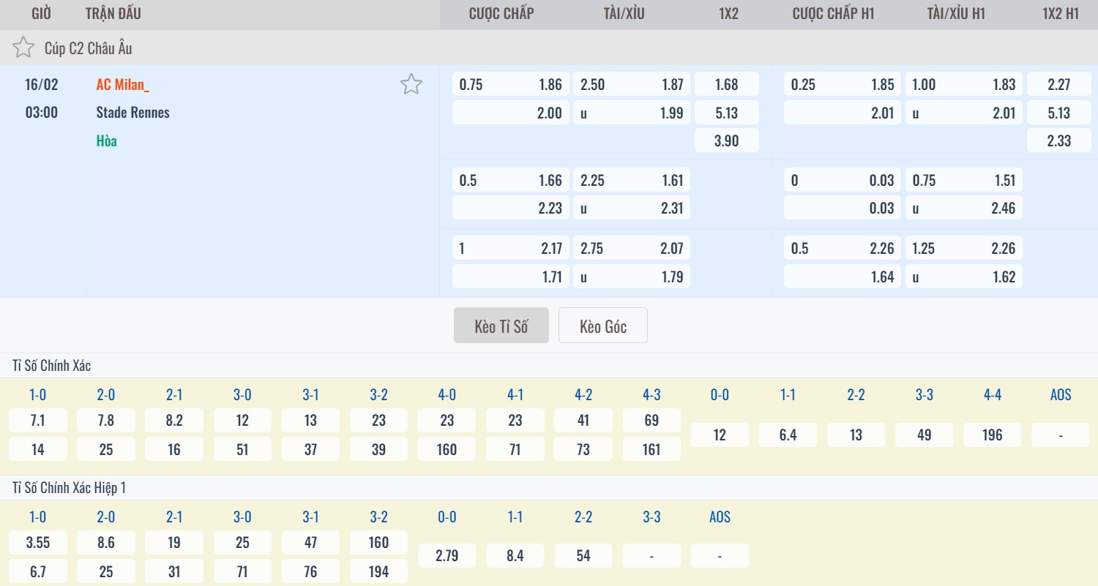1098x586 pixels.
Task: Switch to Kèo Tỉ Số tab
Action: (x=501, y=326)
